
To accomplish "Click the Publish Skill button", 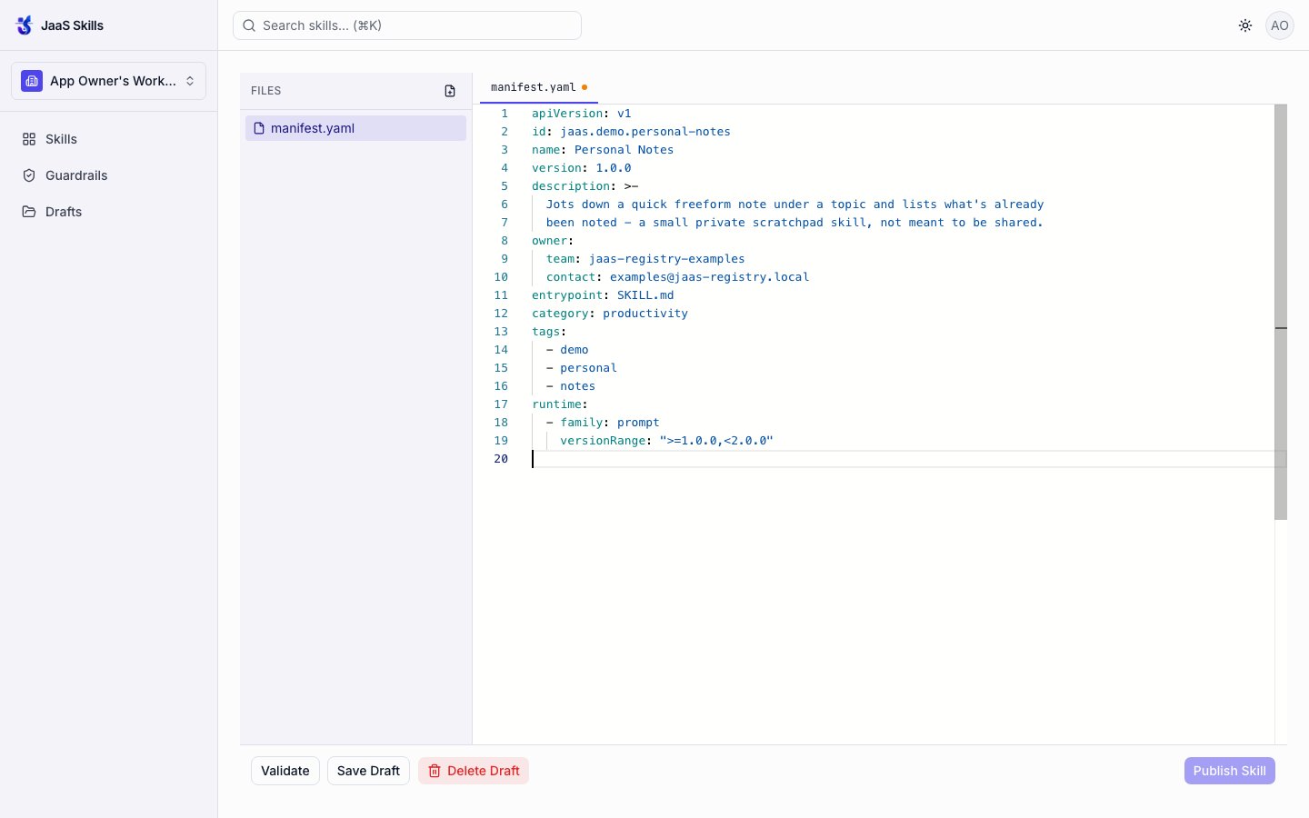I will click(1230, 771).
